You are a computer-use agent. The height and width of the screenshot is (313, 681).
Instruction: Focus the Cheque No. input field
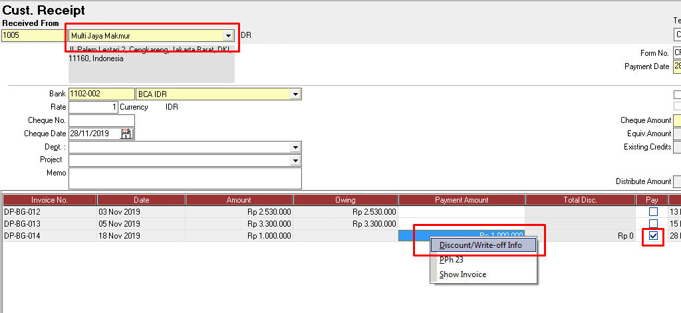tap(101, 120)
